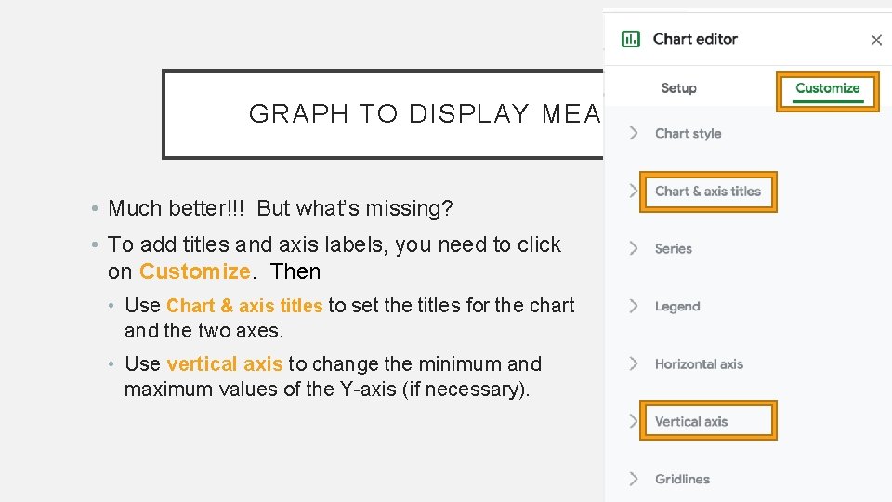Open the Series section label

tap(674, 249)
